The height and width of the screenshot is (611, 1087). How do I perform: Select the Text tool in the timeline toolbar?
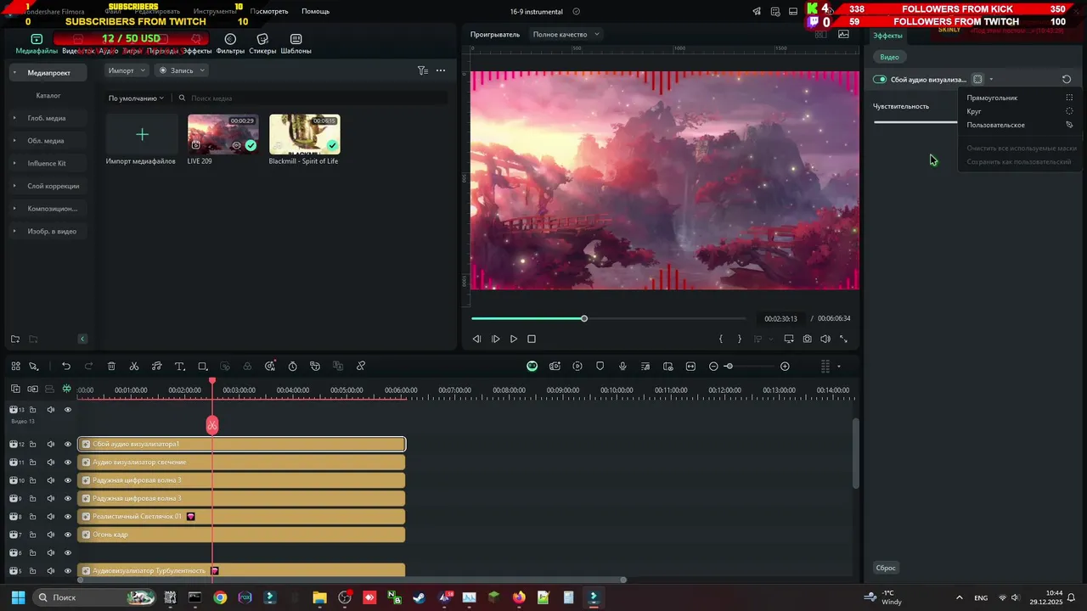[179, 366]
